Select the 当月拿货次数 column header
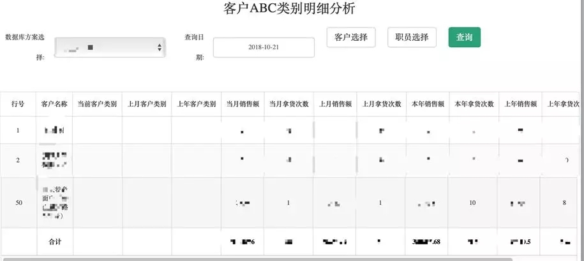The image size is (584, 261). pos(289,104)
